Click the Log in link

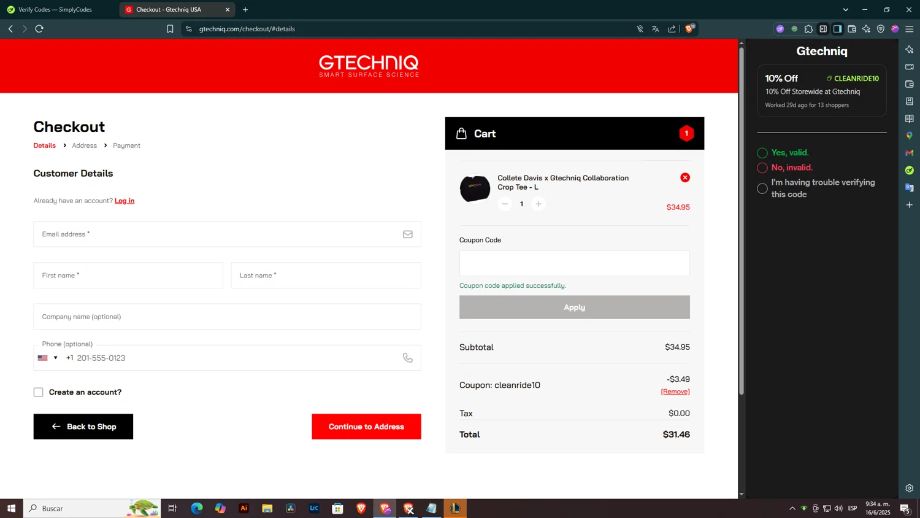[x=125, y=201]
